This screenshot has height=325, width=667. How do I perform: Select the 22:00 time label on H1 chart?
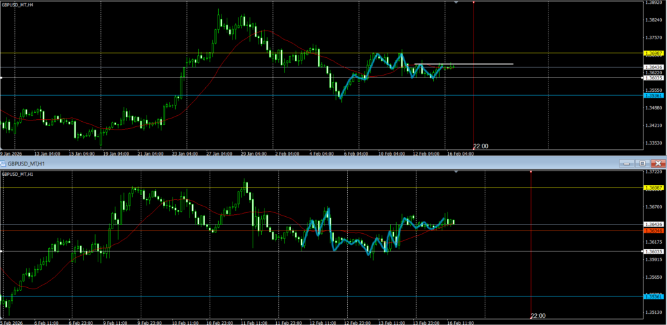(x=538, y=316)
